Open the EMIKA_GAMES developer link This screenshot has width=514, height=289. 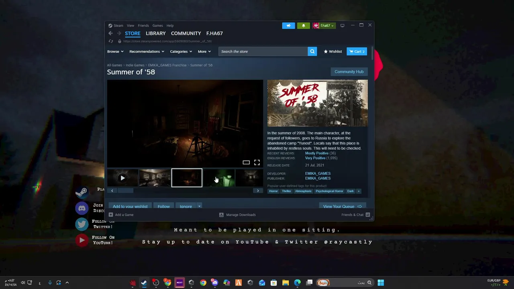tap(318, 173)
